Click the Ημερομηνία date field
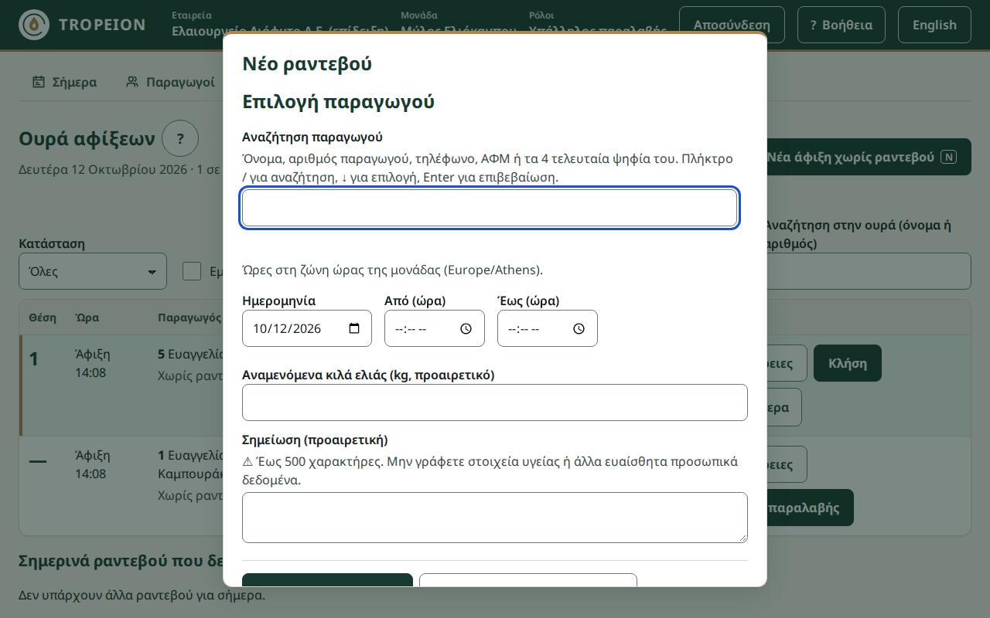Screen dimensions: 990x618 click(x=307, y=328)
